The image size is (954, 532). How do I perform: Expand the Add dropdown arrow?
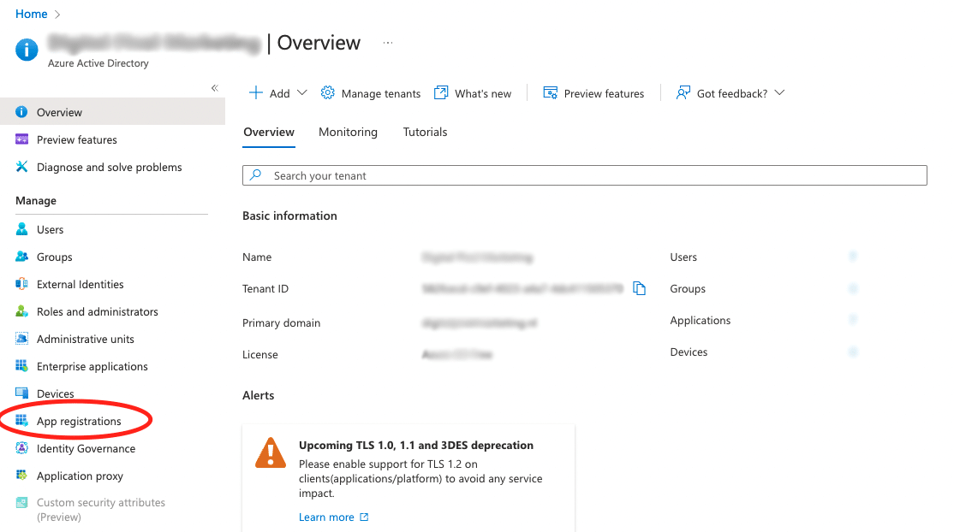tap(301, 93)
